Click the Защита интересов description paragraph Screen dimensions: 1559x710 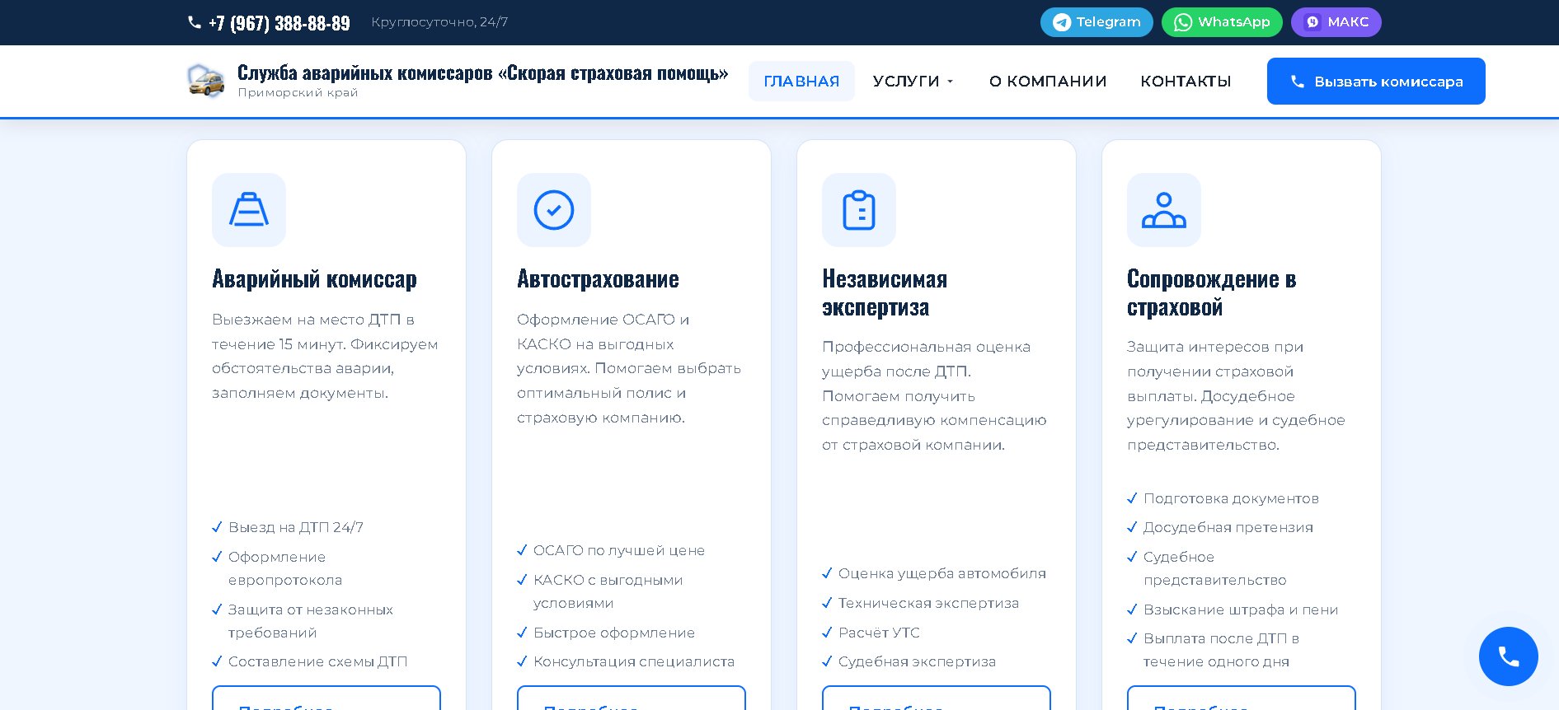coord(1236,395)
